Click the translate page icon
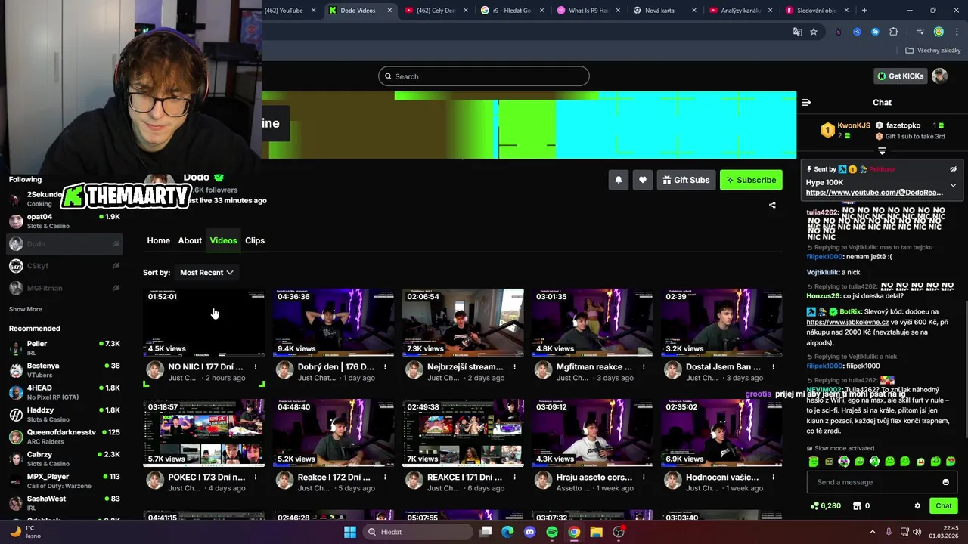The width and height of the screenshot is (968, 544). pyautogui.click(x=797, y=32)
